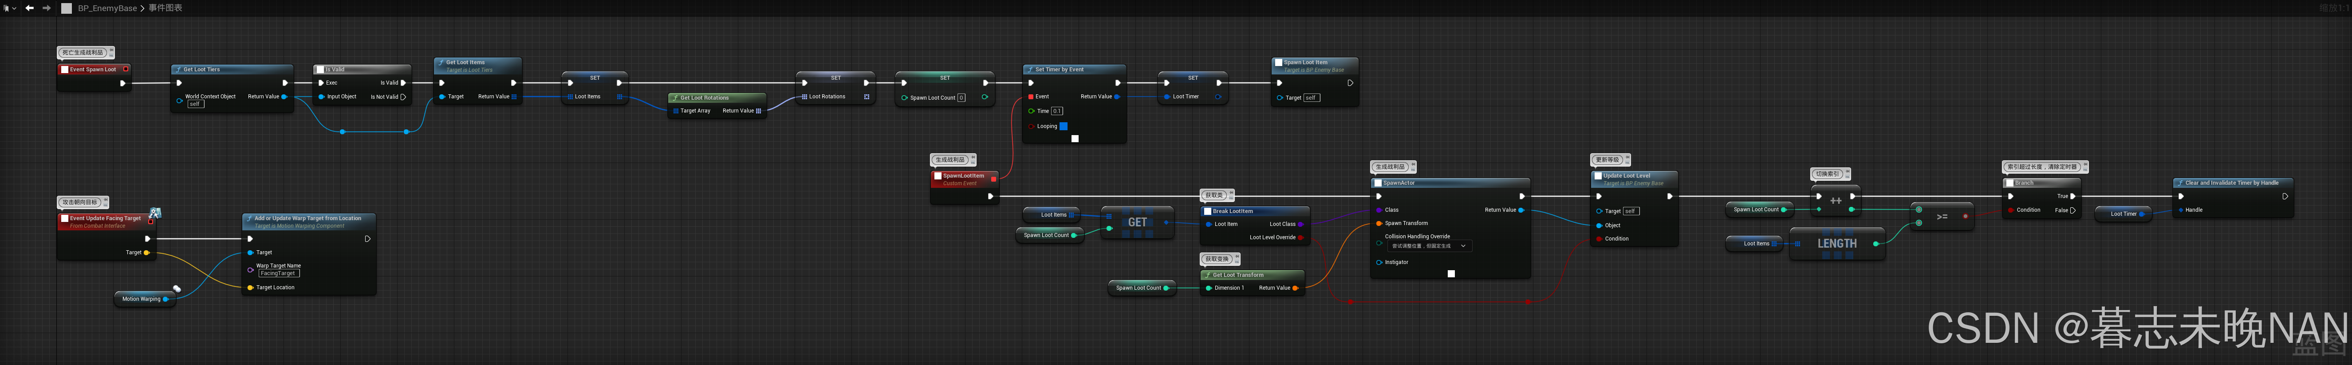2352x365 pixels.
Task: Click the Dimension 1 input pin
Action: click(x=1209, y=288)
